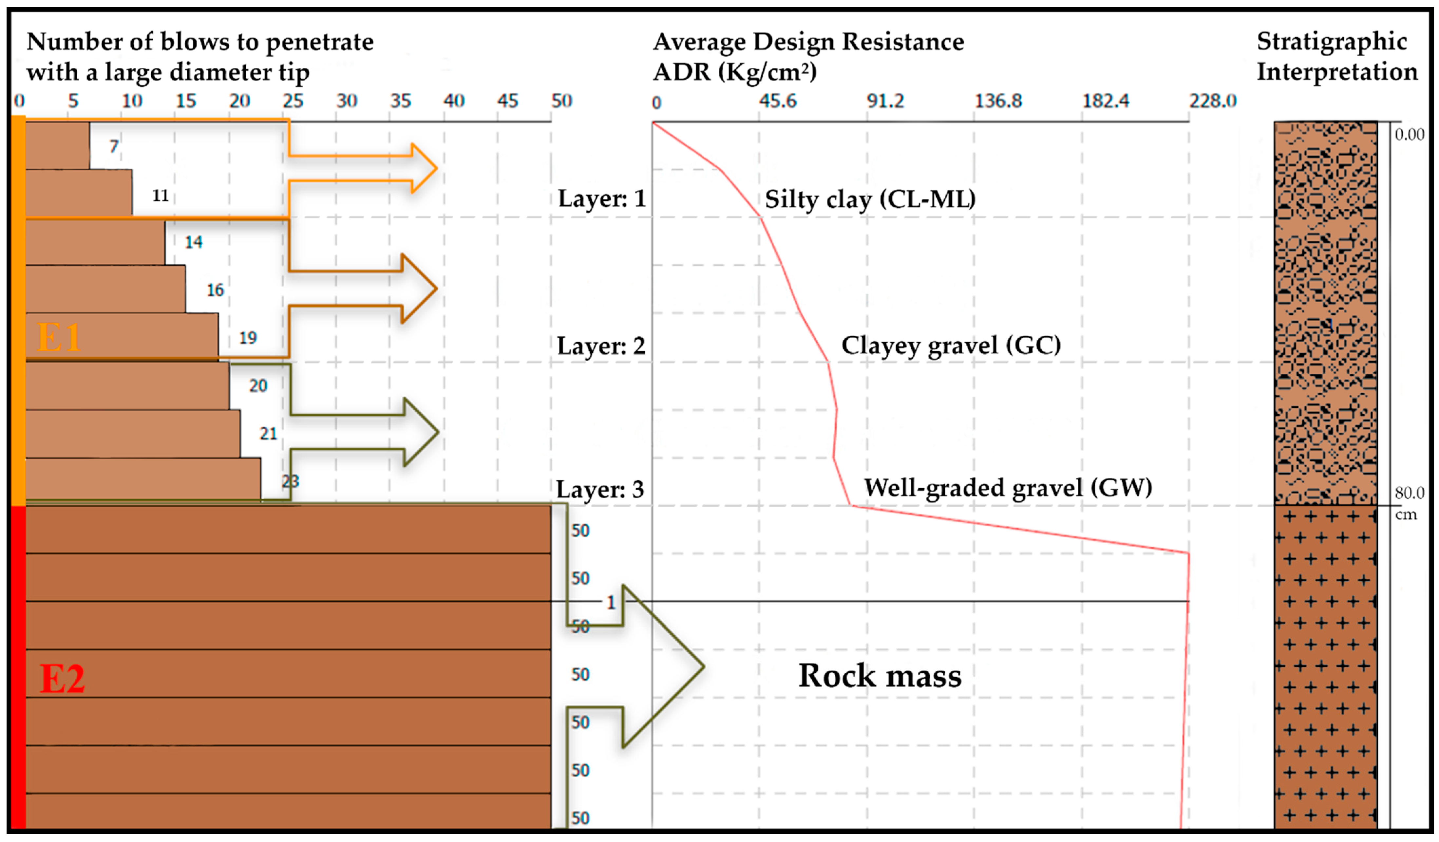Click the Clayey gravel (GC) label

[951, 346]
